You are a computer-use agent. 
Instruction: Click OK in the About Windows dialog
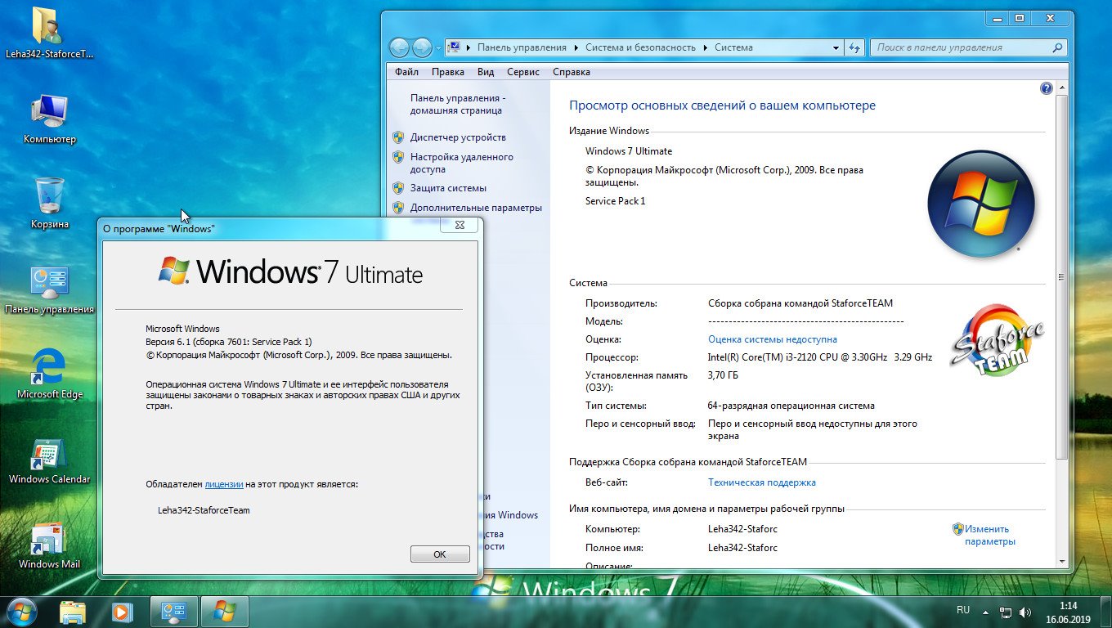(440, 554)
